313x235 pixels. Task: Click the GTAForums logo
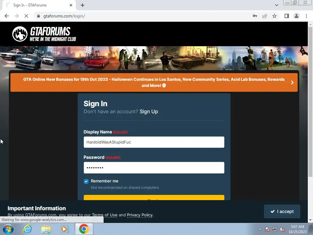point(44,34)
